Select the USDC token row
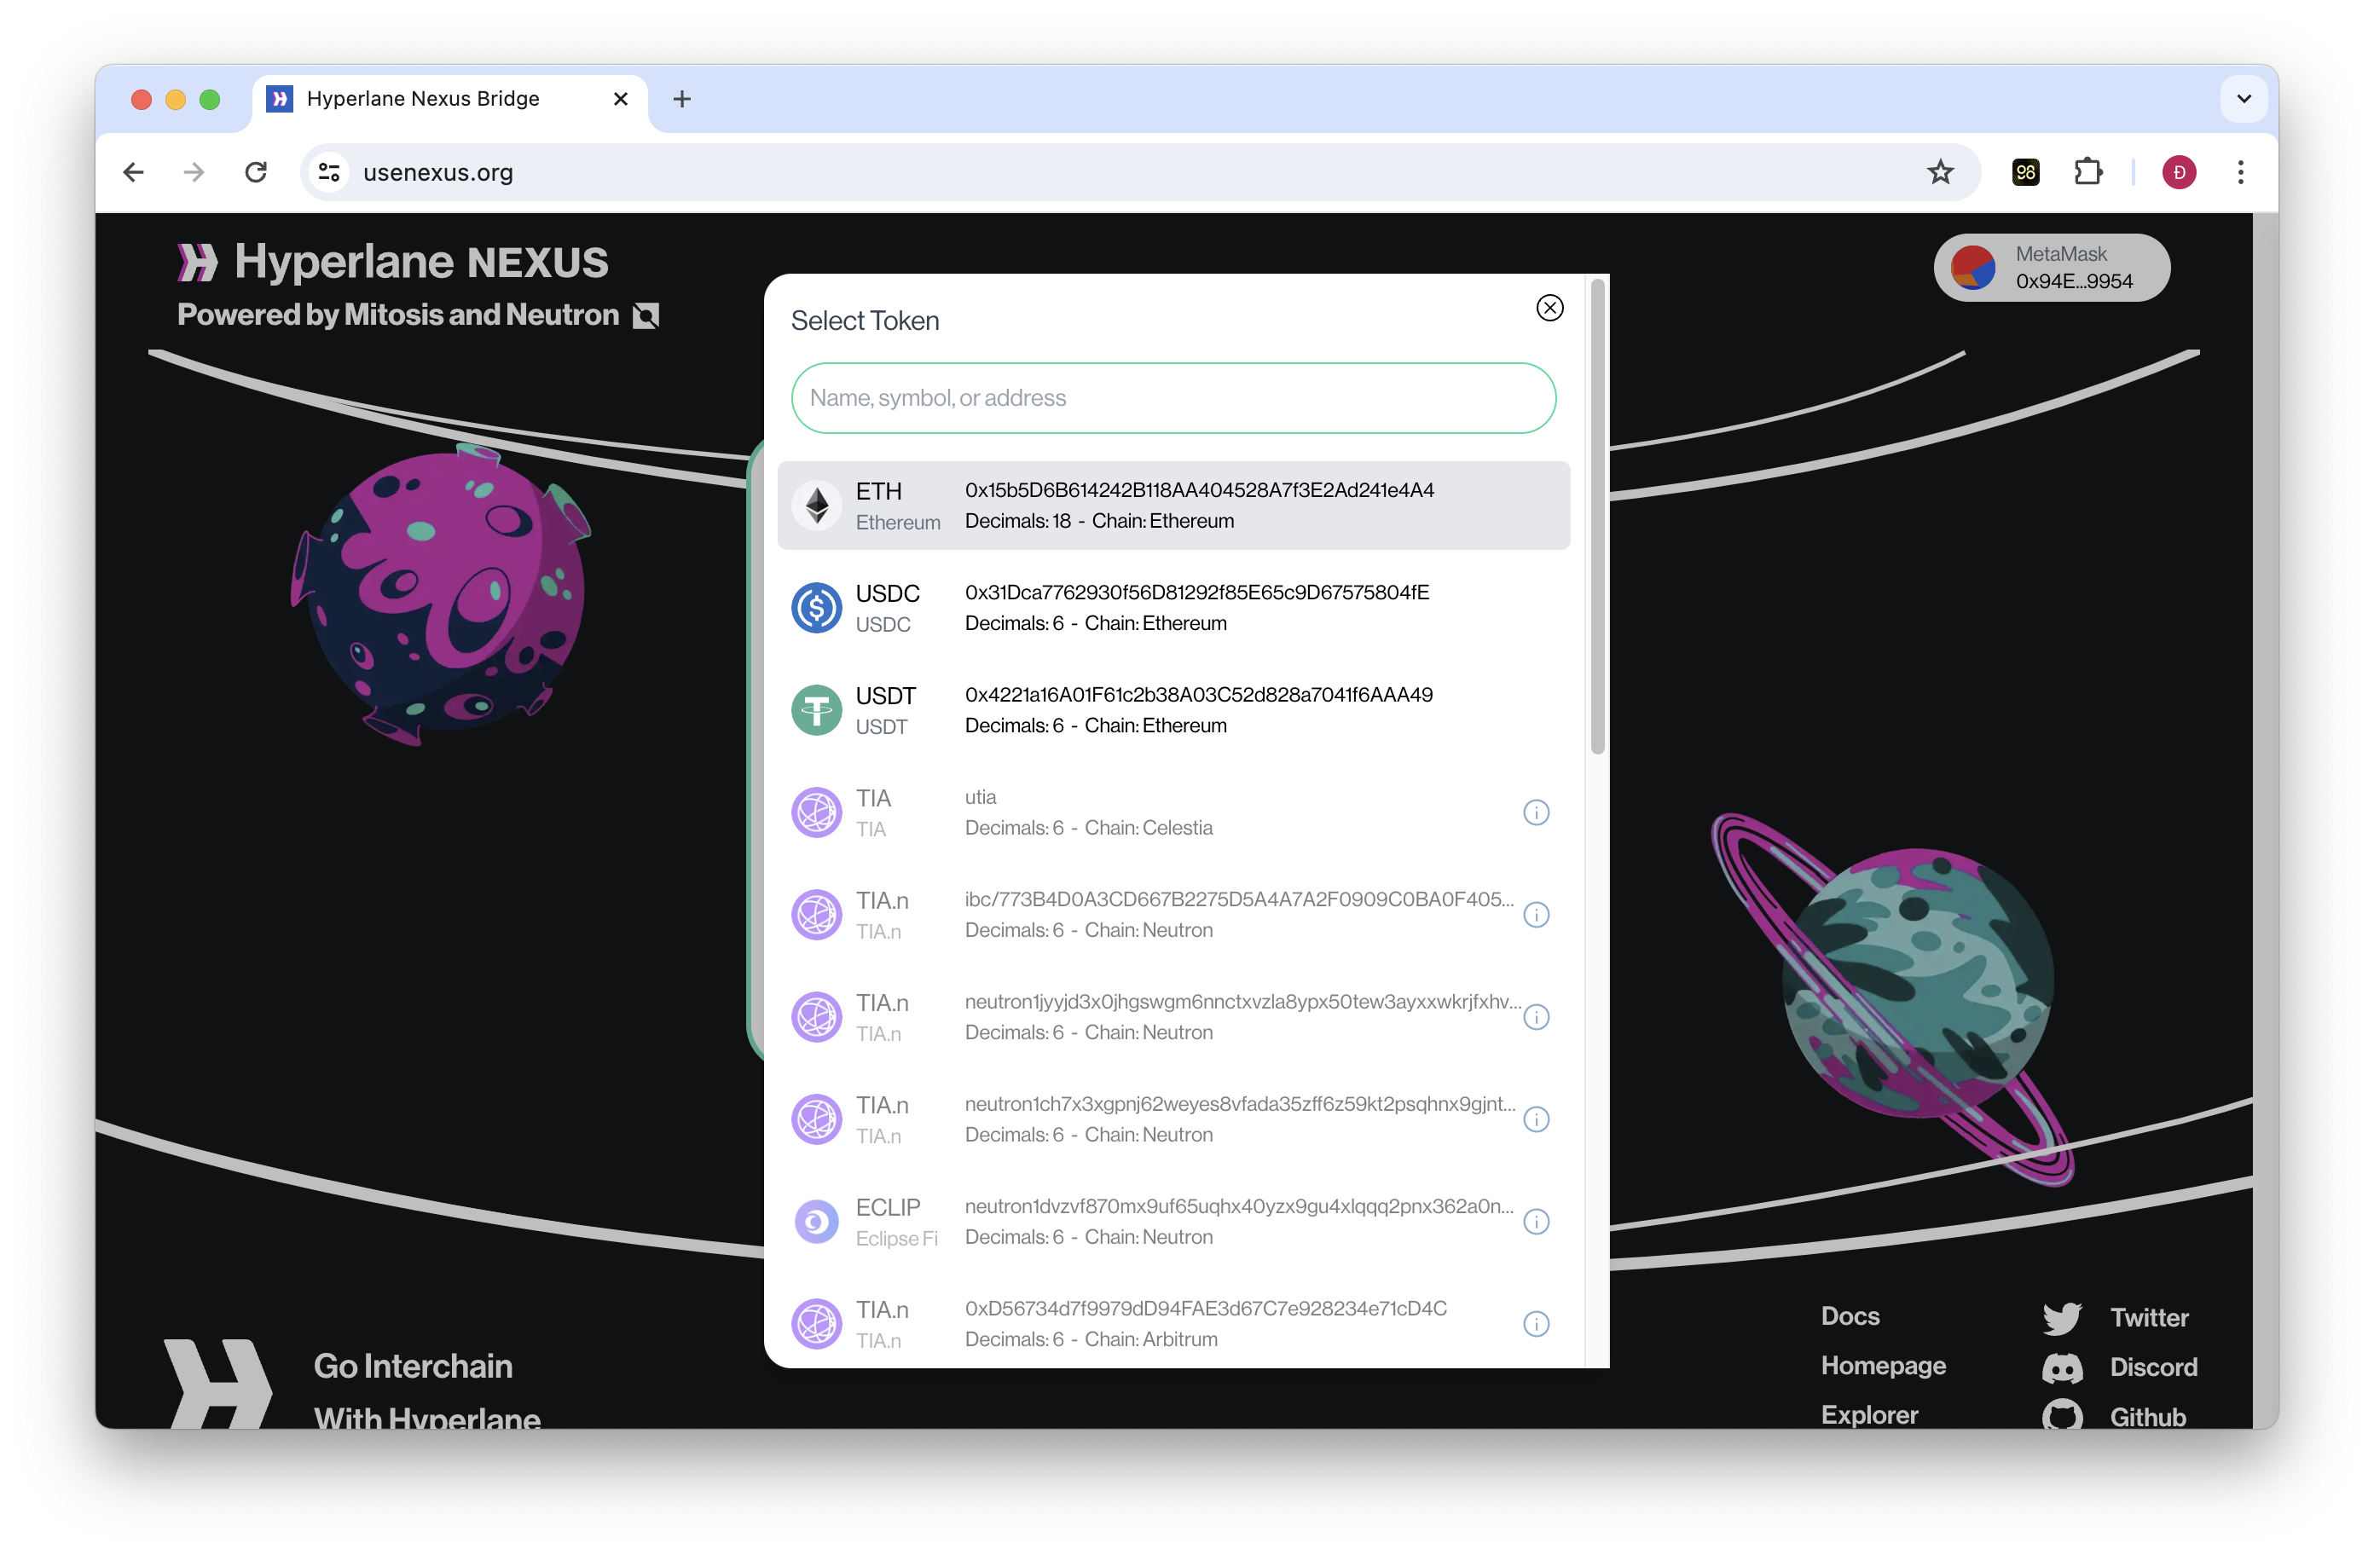Viewport: 2374px width, 1555px height. [x=1173, y=608]
